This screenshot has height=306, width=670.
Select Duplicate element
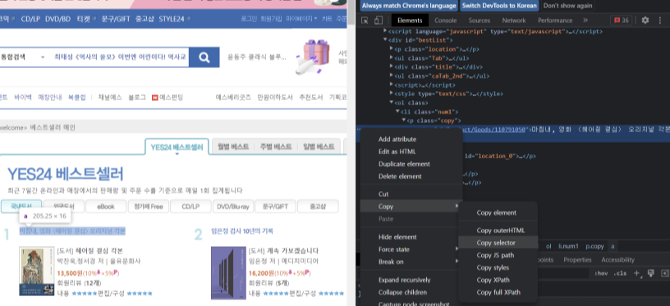coord(411,164)
